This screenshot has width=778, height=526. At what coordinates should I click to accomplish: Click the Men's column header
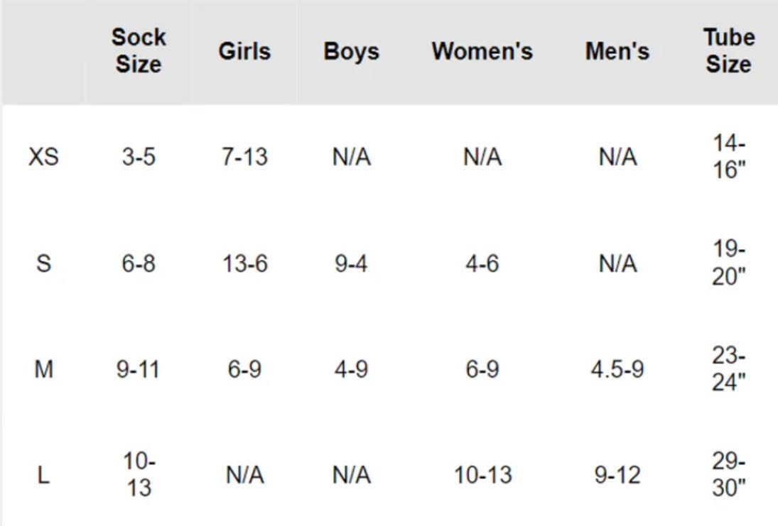[617, 52]
